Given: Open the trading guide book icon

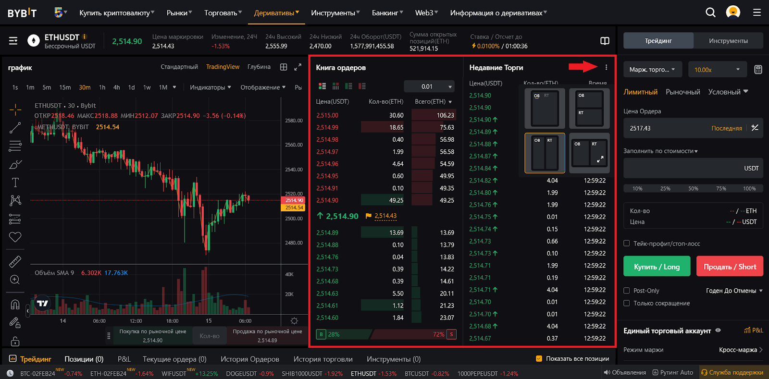Looking at the screenshot, I should click(x=605, y=41).
